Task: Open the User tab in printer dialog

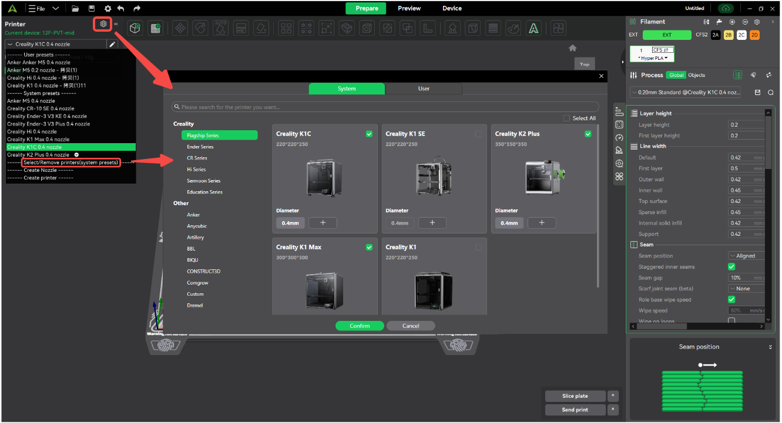Action: coord(424,89)
